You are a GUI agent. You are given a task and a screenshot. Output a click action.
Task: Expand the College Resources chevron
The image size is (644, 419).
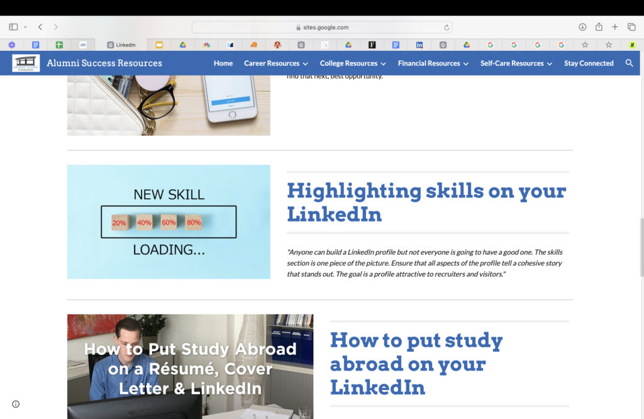(x=383, y=64)
